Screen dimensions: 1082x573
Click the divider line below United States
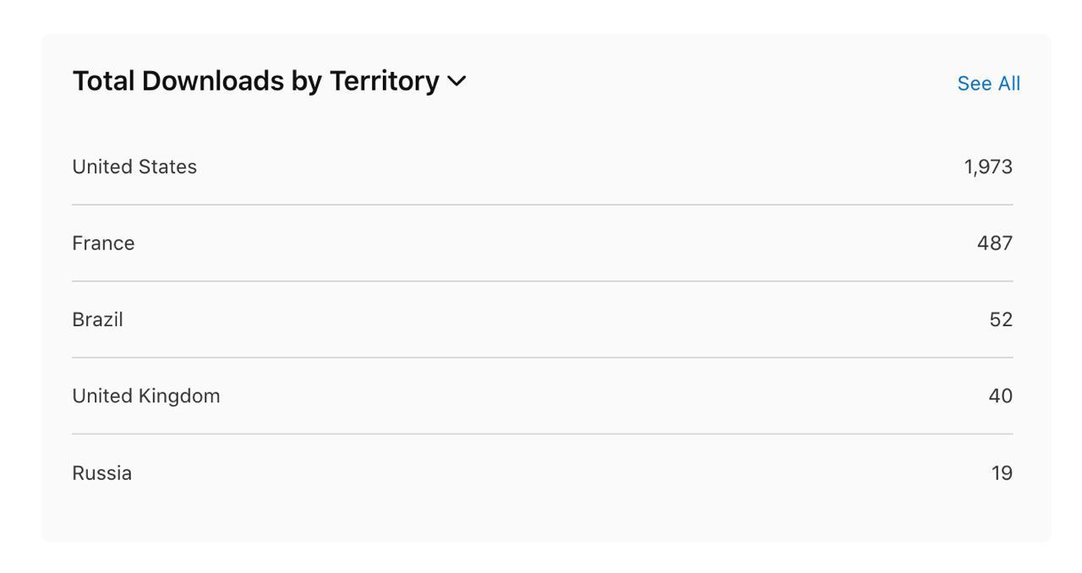coord(541,205)
